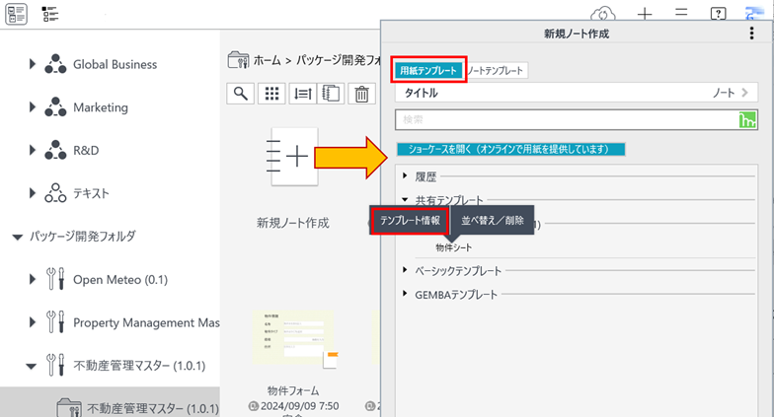This screenshot has height=417, width=774.
Task: Collapse the 不動産管理マスター (1.0.1) node
Action: (x=32, y=367)
